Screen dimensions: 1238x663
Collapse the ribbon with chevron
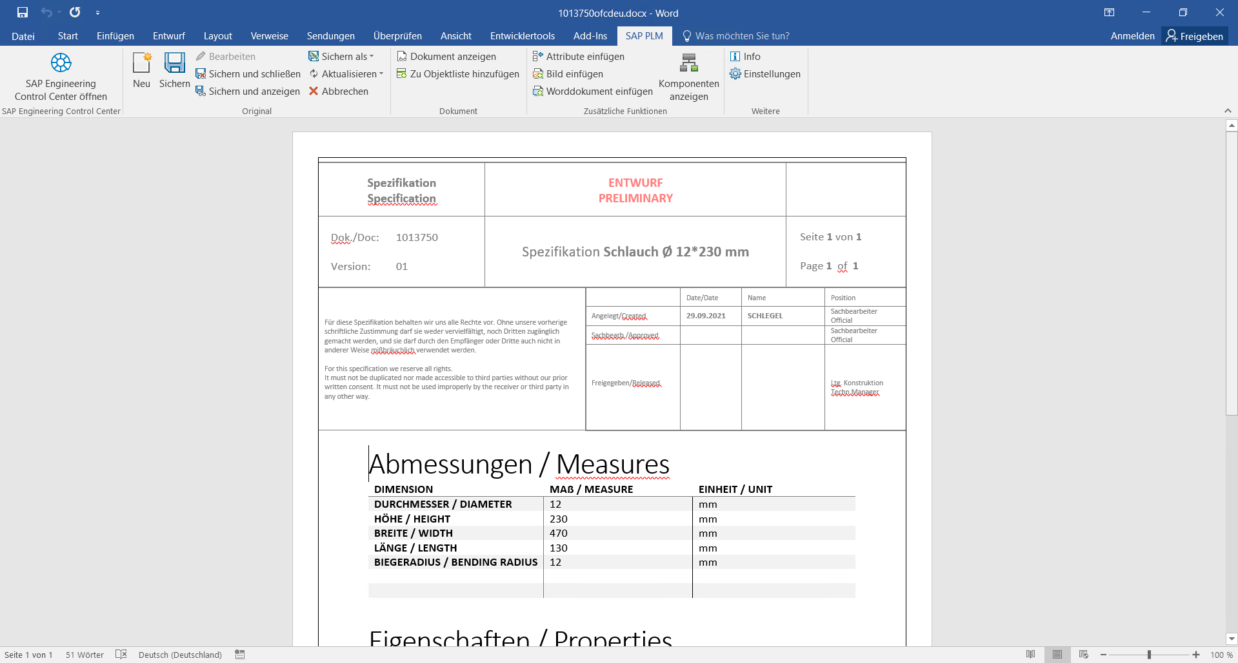click(1228, 111)
